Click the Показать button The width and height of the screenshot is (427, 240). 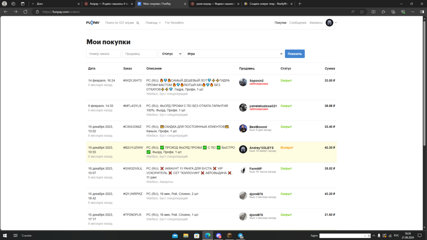pos(295,54)
